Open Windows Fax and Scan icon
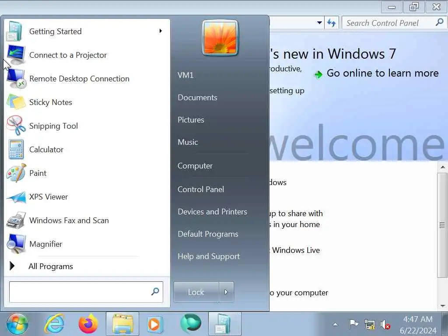 [x=16, y=220]
